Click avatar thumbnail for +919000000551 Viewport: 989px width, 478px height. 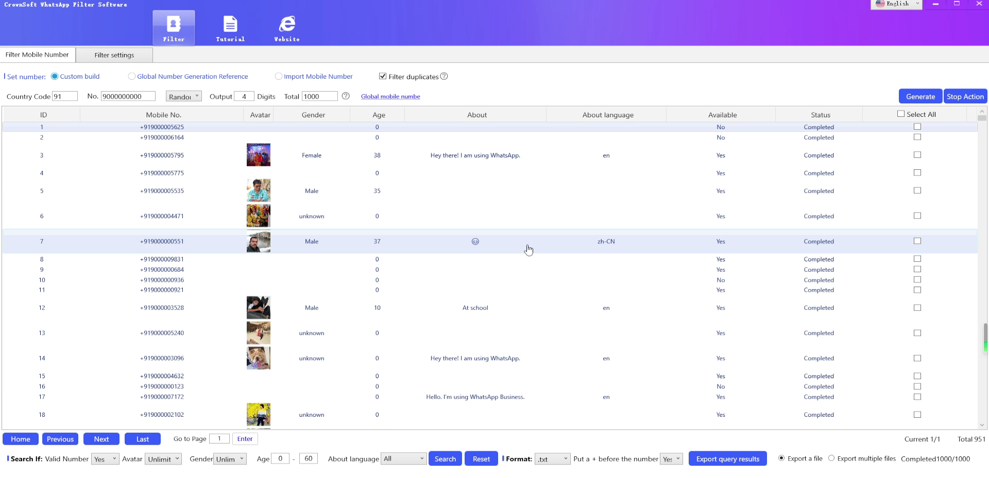point(259,241)
